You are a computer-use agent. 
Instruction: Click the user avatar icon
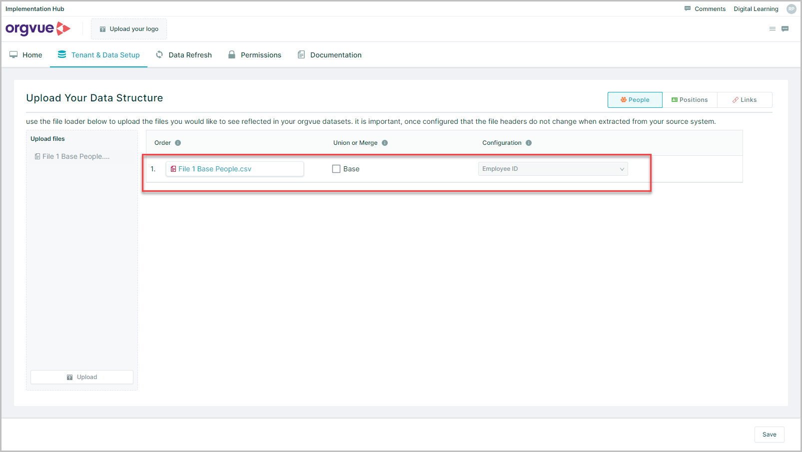pos(792,9)
